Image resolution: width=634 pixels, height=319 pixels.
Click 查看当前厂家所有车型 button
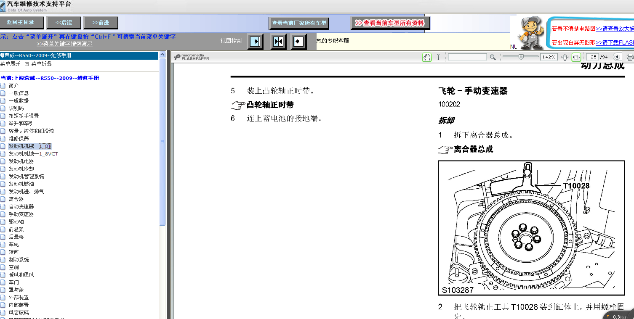coord(299,23)
